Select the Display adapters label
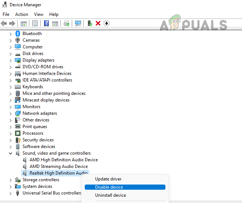This screenshot has height=203, width=242. click(38, 60)
